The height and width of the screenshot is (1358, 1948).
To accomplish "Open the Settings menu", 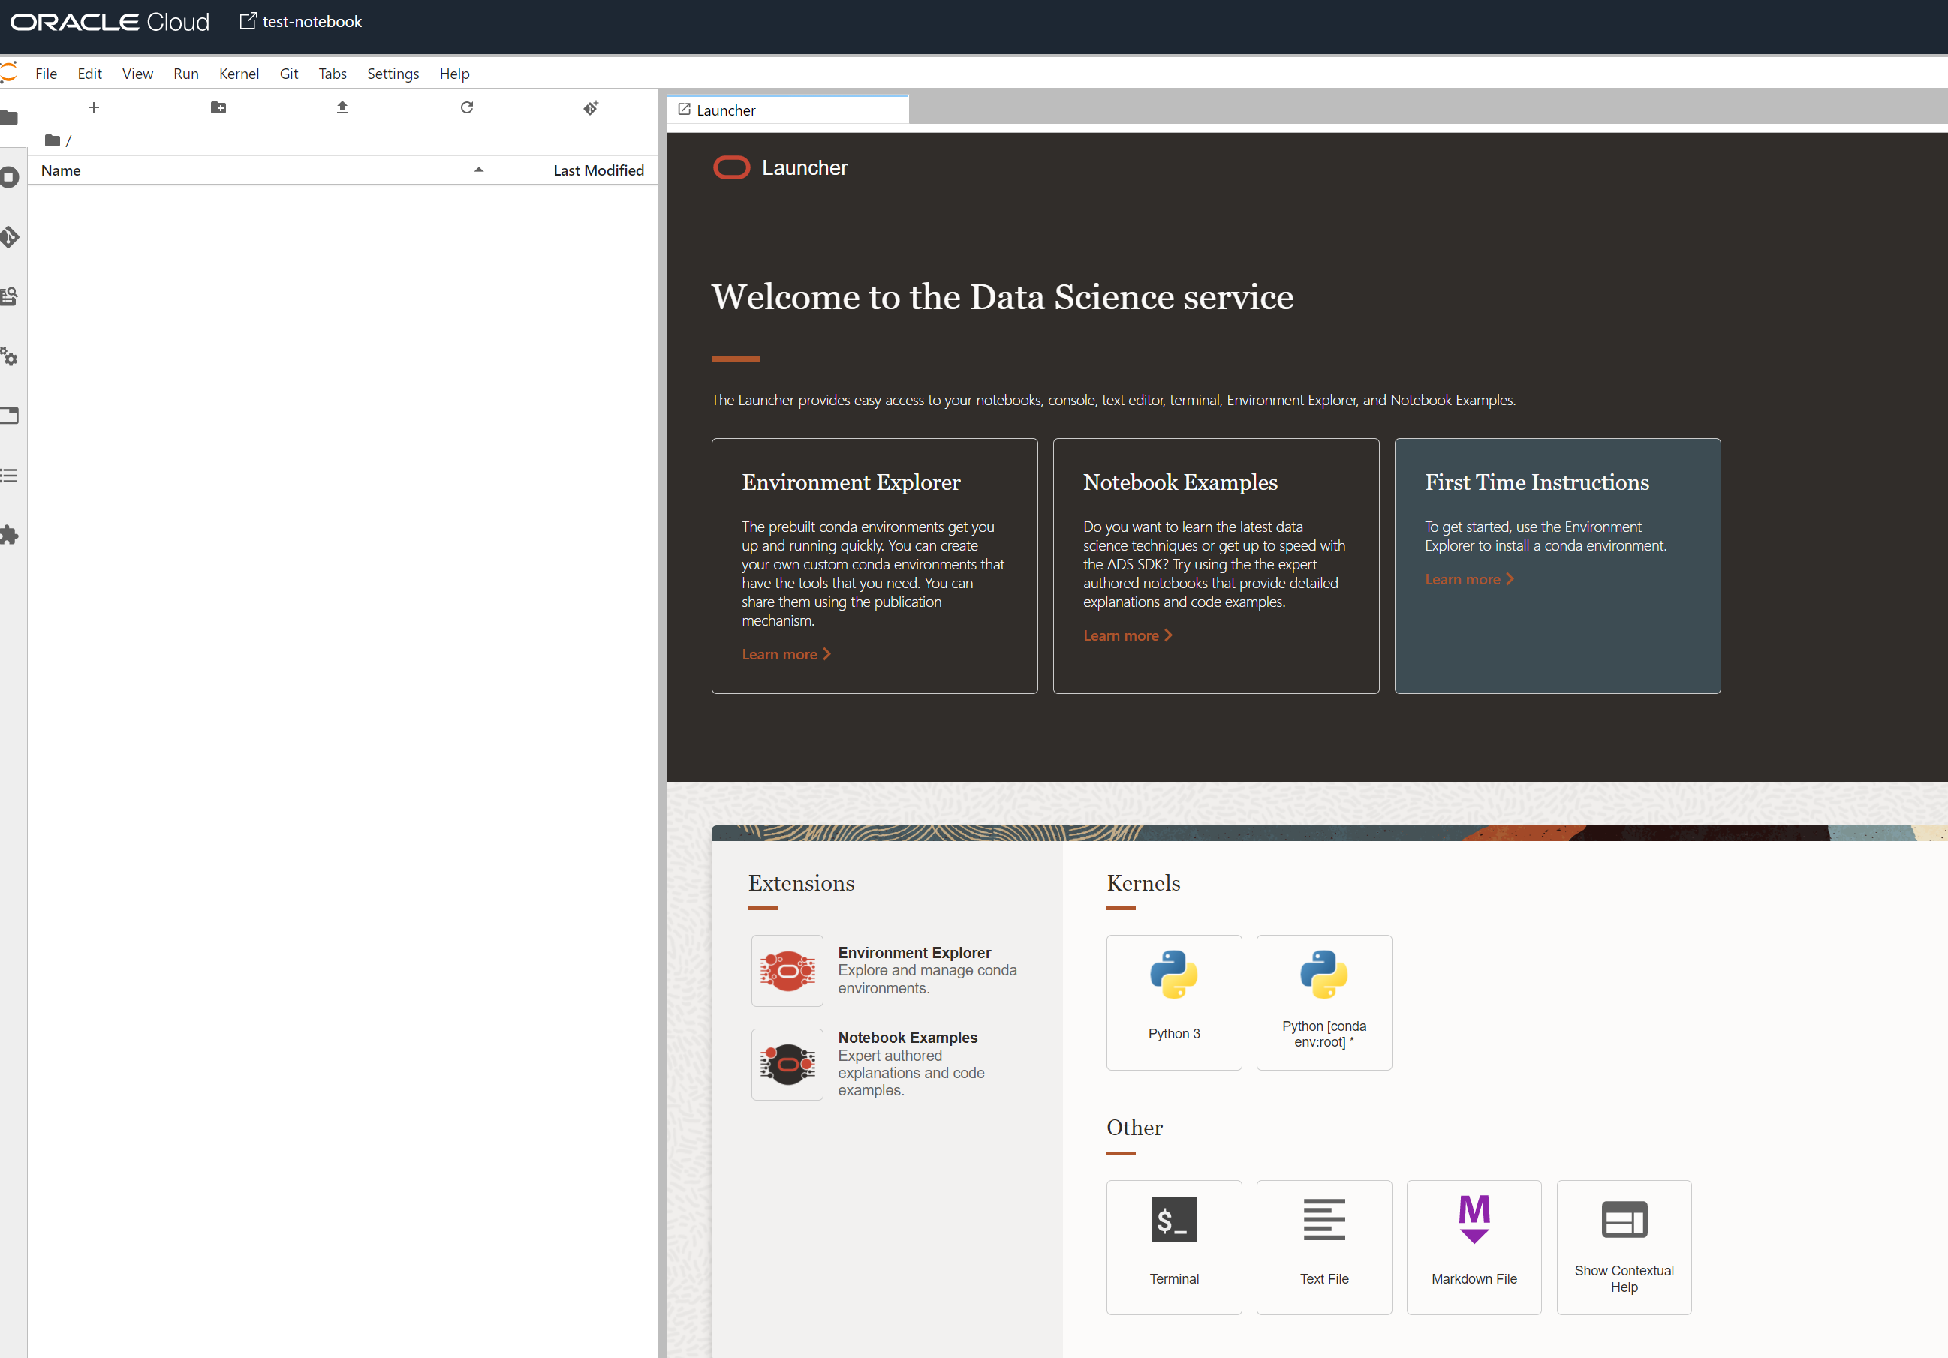I will (x=393, y=74).
